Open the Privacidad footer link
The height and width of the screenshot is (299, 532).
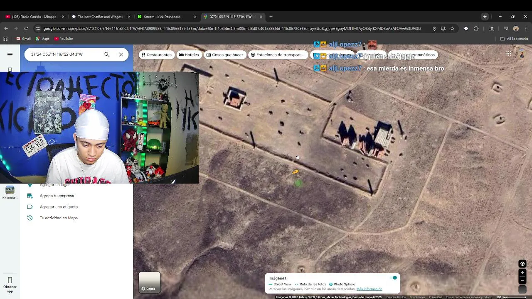(x=436, y=297)
